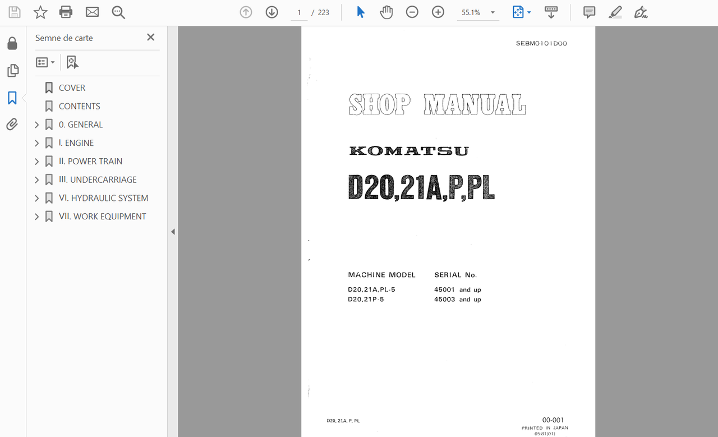Click the SEBM0101D00 document code
The image size is (718, 437).
point(541,43)
